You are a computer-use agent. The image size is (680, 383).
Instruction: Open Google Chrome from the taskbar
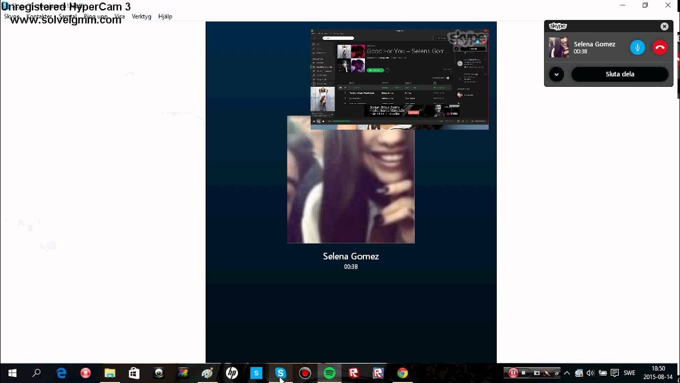coord(403,373)
